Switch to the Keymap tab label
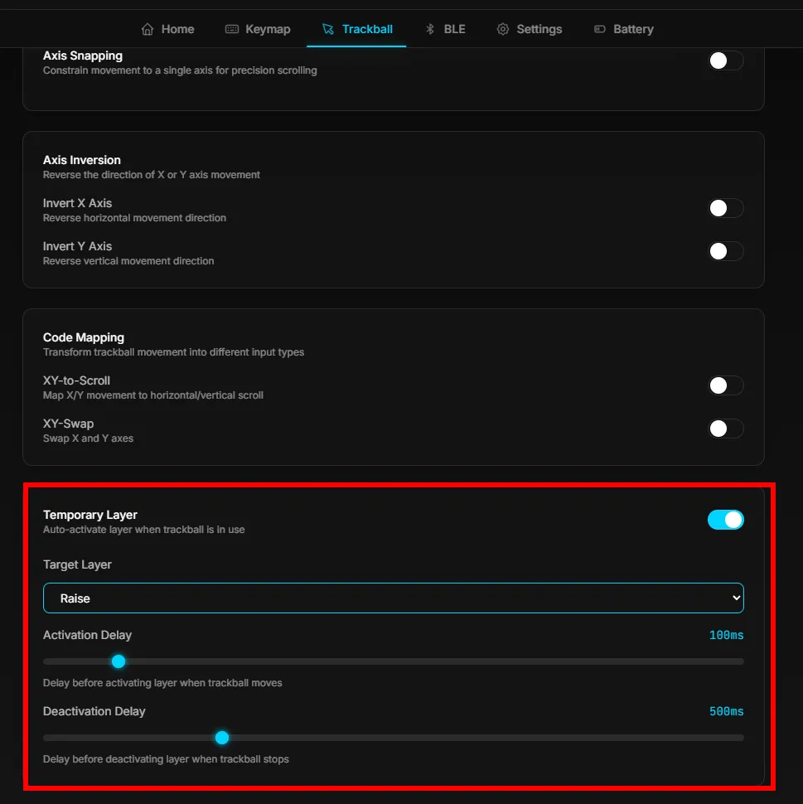The height and width of the screenshot is (804, 803). click(x=268, y=29)
